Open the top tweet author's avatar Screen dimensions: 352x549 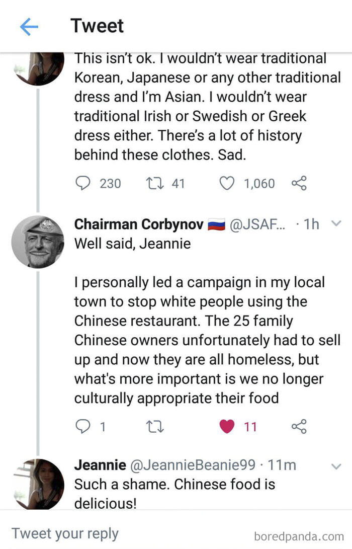pos(38,68)
